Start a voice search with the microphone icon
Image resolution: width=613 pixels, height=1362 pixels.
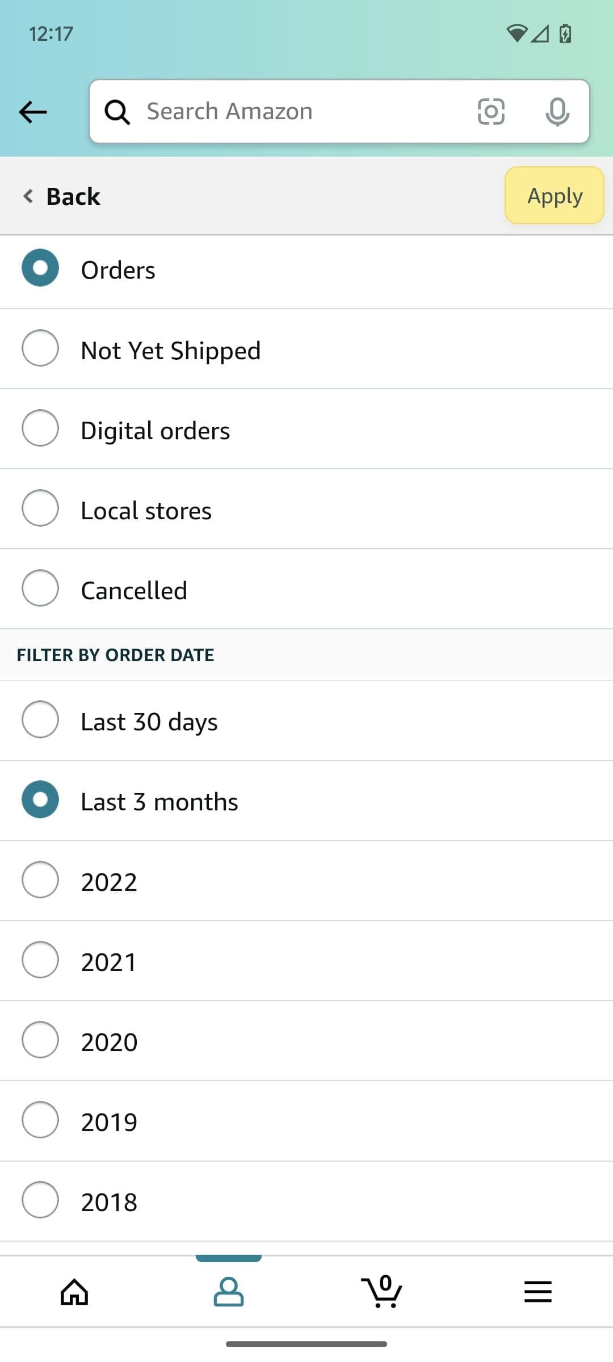coord(557,111)
